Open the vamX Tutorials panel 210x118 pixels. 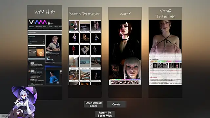coord(165,52)
